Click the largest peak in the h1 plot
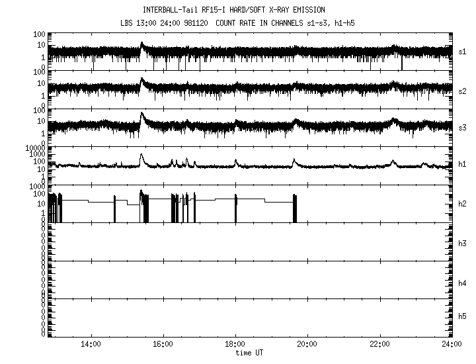The height and width of the screenshot is (364, 476). pos(141,156)
